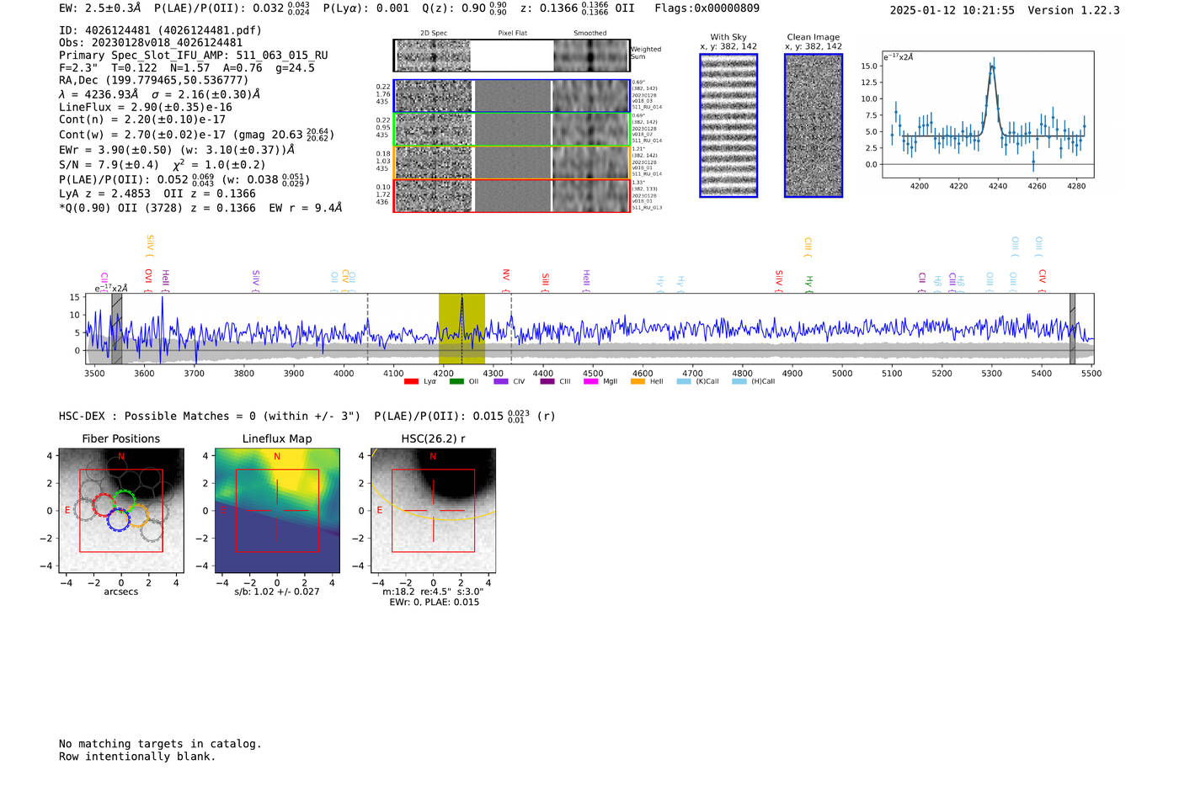The height and width of the screenshot is (802, 1179).
Task: Click the *Q(0.90) OII (3728) solution line
Action: point(200,208)
